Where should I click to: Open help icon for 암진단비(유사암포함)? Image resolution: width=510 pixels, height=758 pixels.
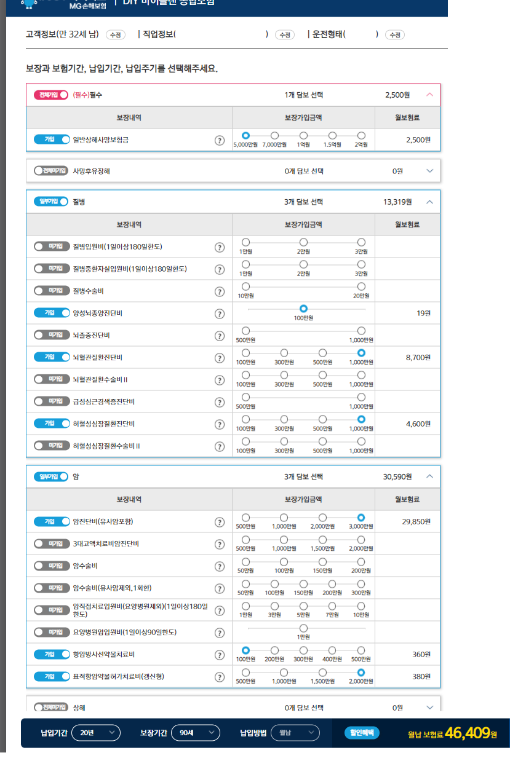click(x=219, y=522)
